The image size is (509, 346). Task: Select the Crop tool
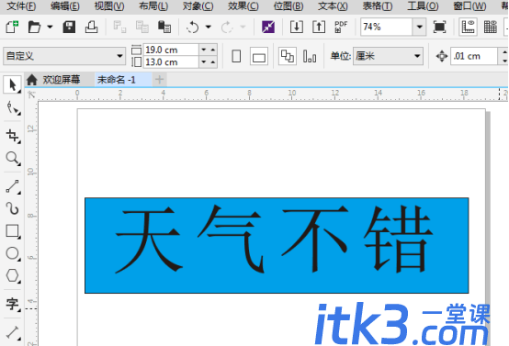coord(13,136)
